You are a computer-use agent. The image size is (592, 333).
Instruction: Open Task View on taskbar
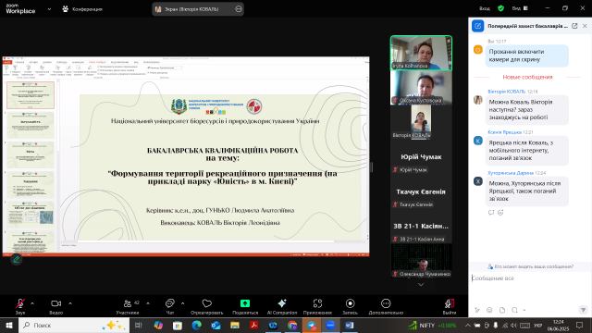[x=139, y=325]
